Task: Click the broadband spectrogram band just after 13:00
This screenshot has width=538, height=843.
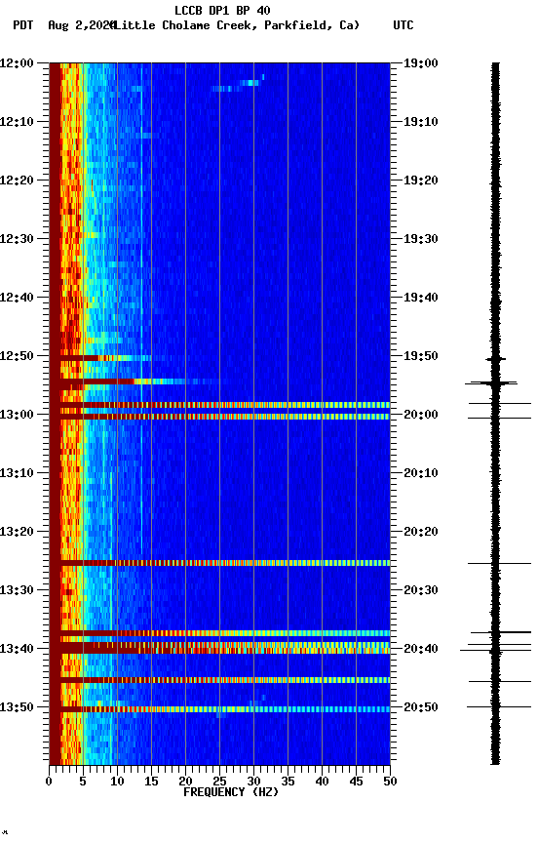Action: [x=219, y=417]
